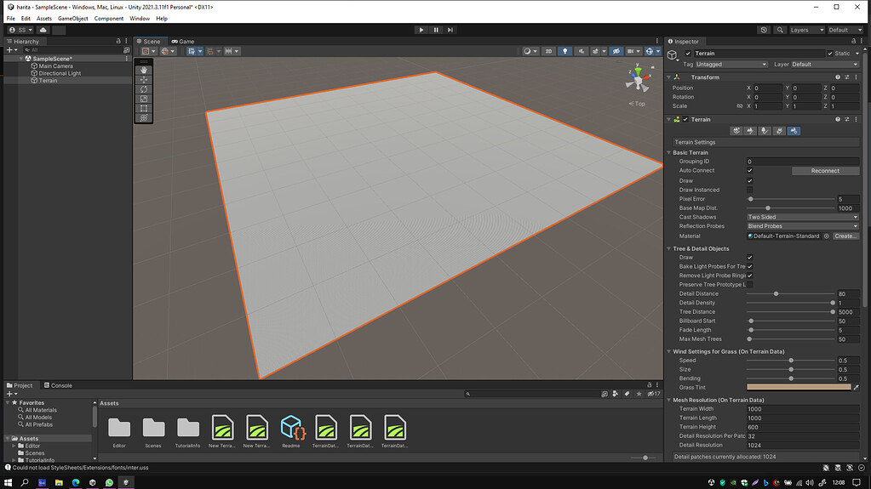Select the Hand view tool in Scene
The height and width of the screenshot is (489, 871).
(144, 71)
